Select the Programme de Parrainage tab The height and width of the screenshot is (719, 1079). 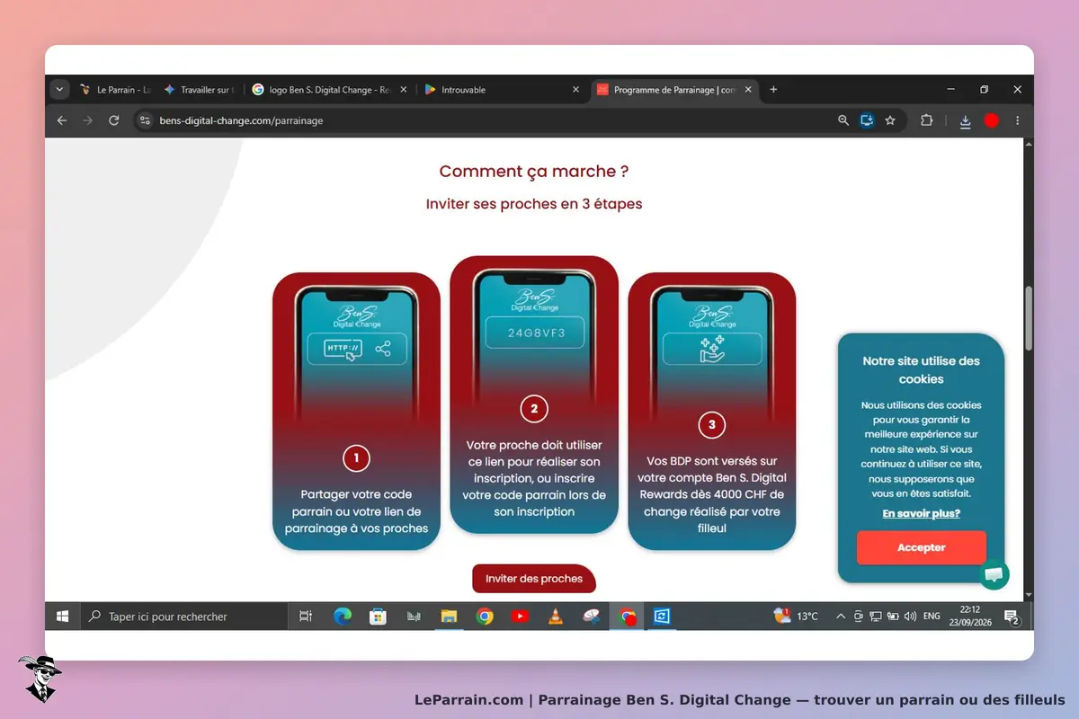674,90
